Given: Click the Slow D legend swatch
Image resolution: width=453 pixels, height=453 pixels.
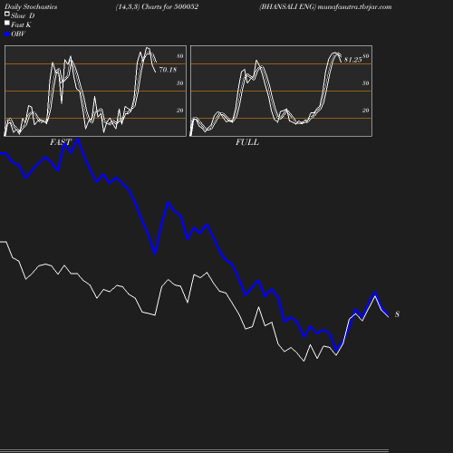Looking at the screenshot, I should (7, 14).
